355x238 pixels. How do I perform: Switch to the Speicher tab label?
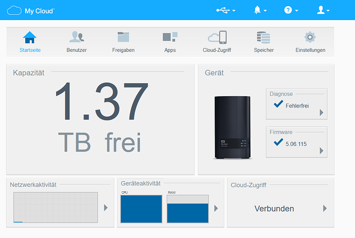pyautogui.click(x=264, y=50)
